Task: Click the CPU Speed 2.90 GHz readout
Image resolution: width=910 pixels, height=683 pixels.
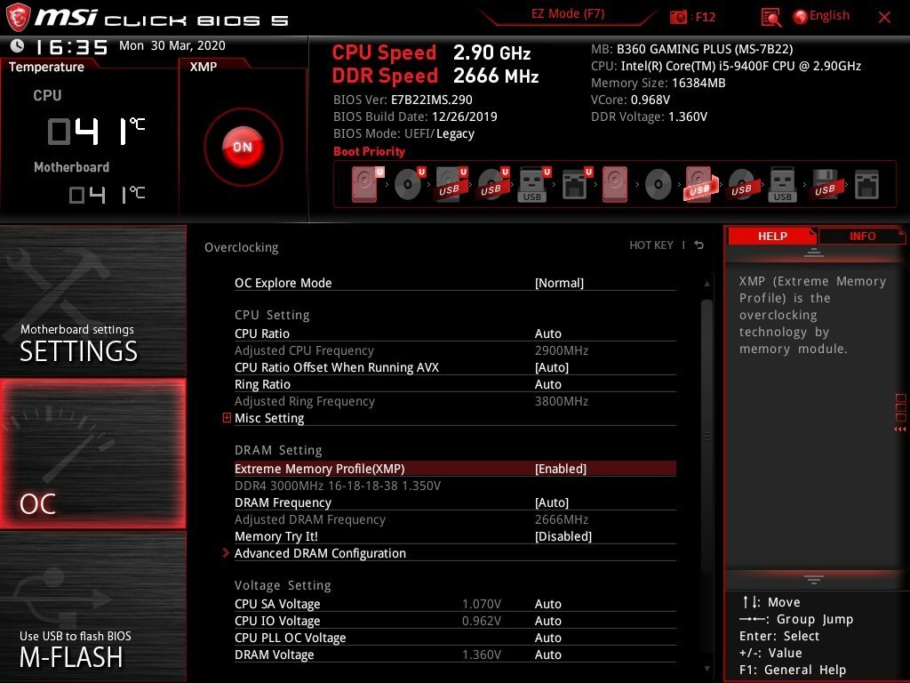Action: tap(431, 52)
